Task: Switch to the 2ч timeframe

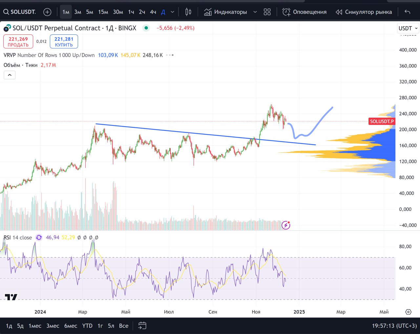Action: (x=142, y=12)
